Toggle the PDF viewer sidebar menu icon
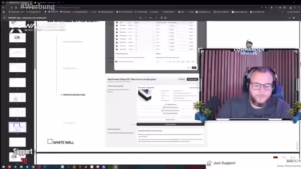Screen dimensions: 301x169 pos(4,18)
